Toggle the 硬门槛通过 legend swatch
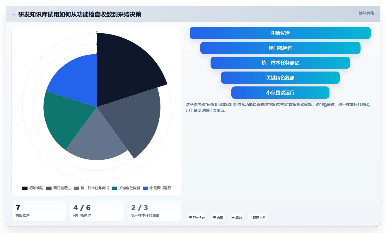 pos(49,188)
